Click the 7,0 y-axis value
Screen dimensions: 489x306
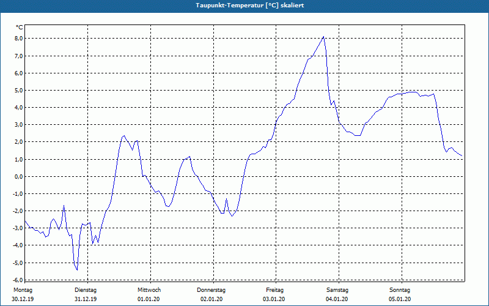18,56
